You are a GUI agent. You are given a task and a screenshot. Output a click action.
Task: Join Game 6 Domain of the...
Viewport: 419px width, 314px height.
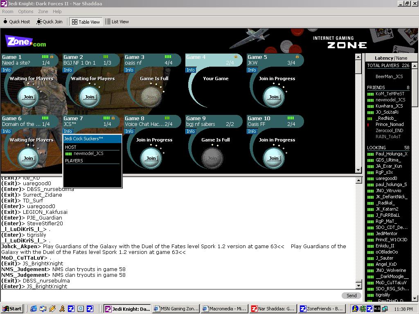(x=28, y=158)
